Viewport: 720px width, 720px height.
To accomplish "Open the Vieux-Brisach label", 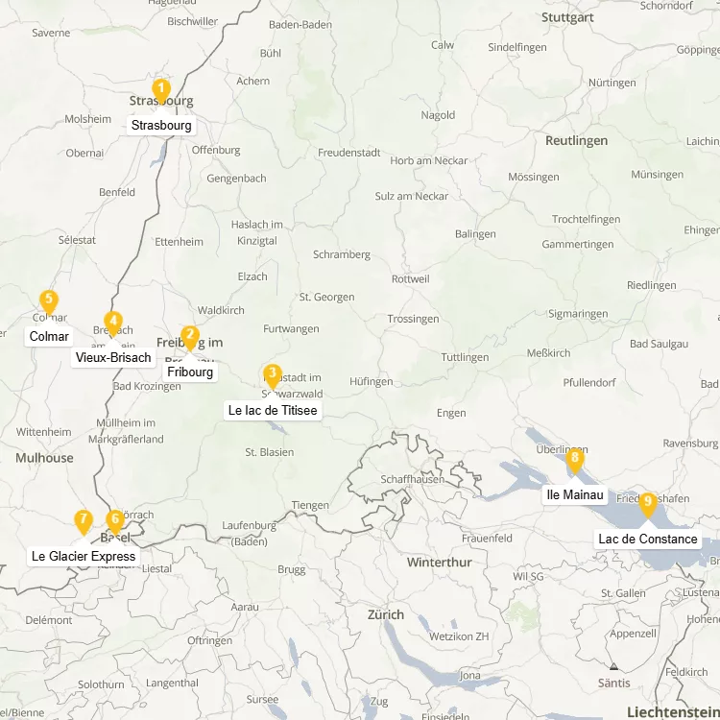I will [113, 358].
